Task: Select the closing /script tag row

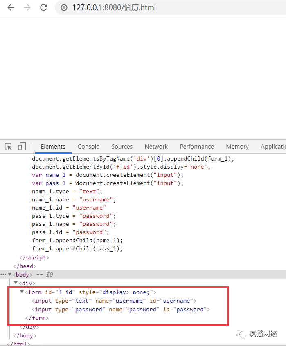Action: tap(34, 257)
